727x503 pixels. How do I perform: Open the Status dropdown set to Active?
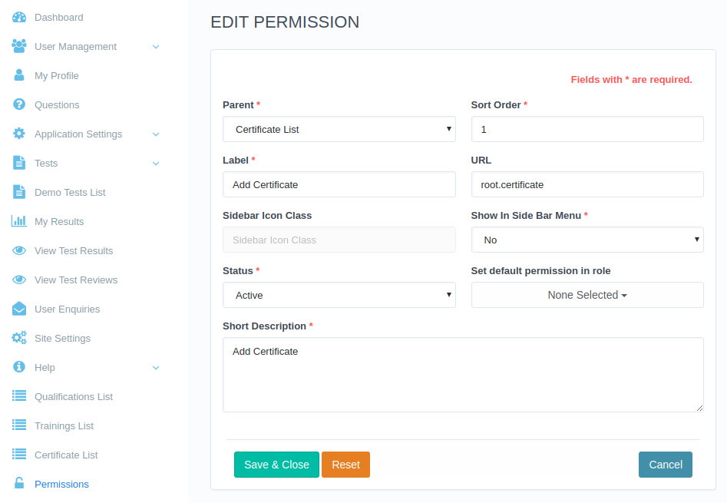[339, 295]
